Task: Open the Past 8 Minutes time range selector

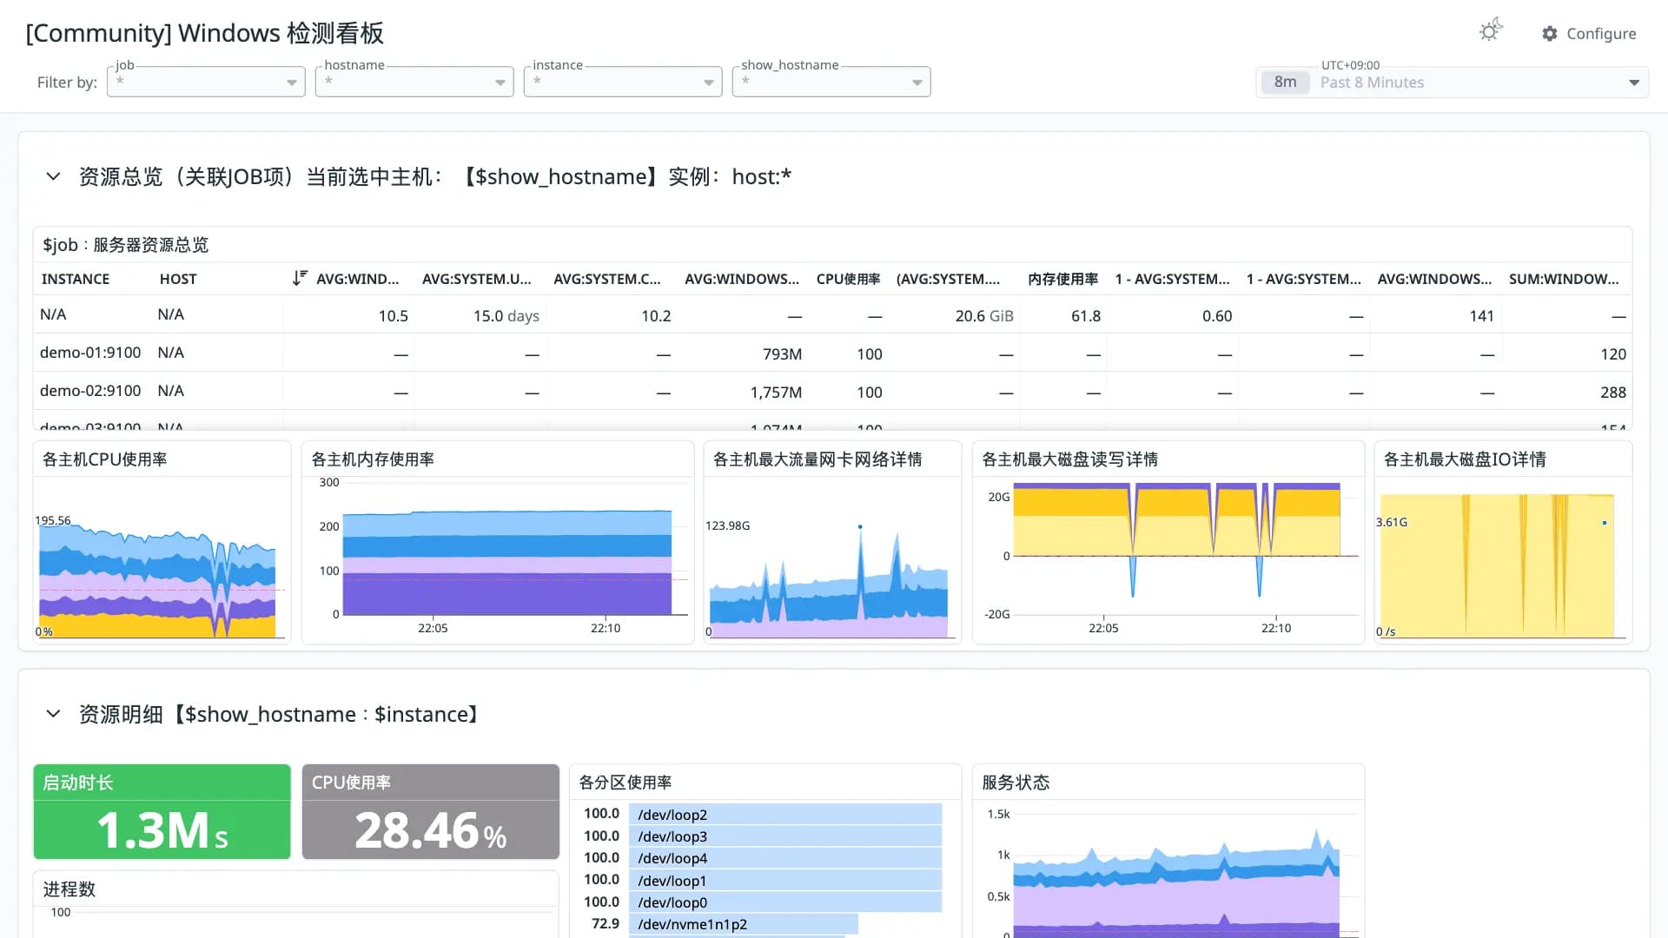Action: pos(1452,83)
